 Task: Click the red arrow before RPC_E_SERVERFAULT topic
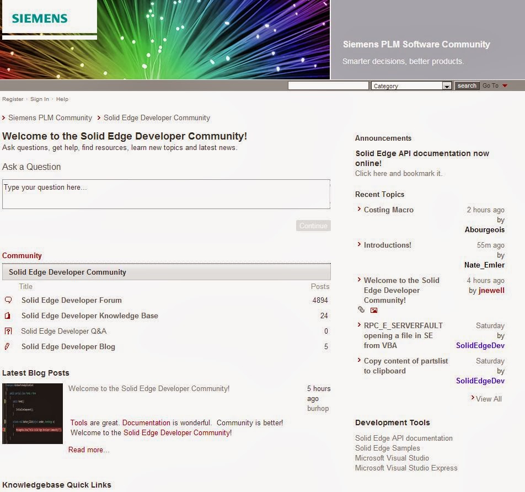point(359,324)
